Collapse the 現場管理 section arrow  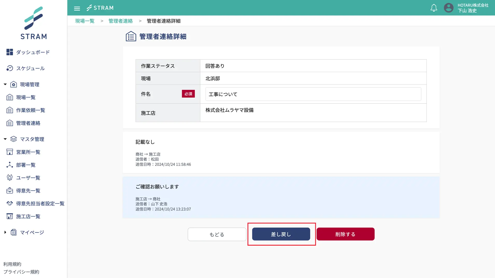coord(5,84)
